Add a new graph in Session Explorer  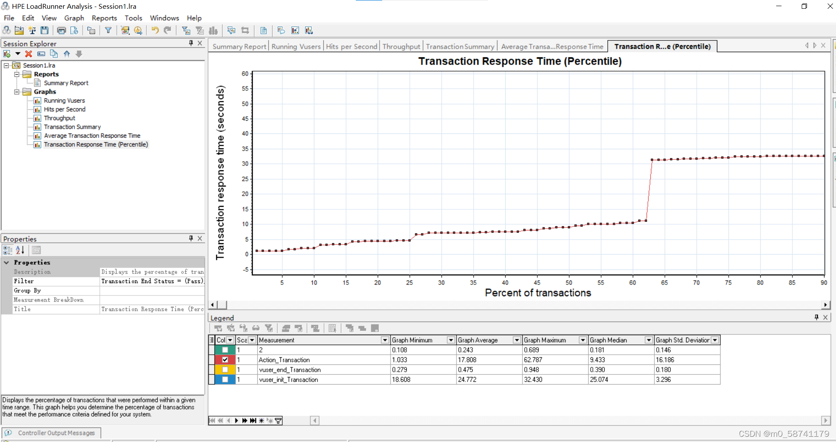[7, 54]
